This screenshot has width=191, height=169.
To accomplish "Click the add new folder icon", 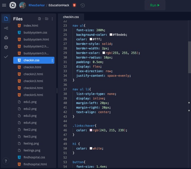I will 47,19.
